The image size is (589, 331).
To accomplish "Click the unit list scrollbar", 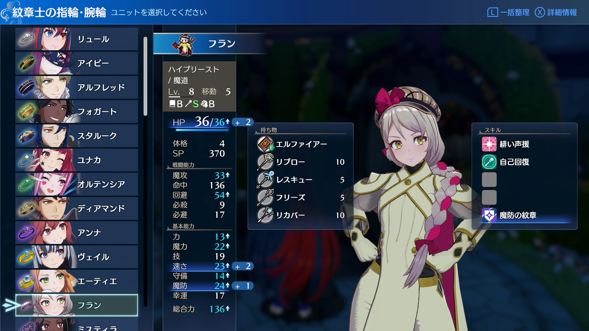I will coord(145,76).
